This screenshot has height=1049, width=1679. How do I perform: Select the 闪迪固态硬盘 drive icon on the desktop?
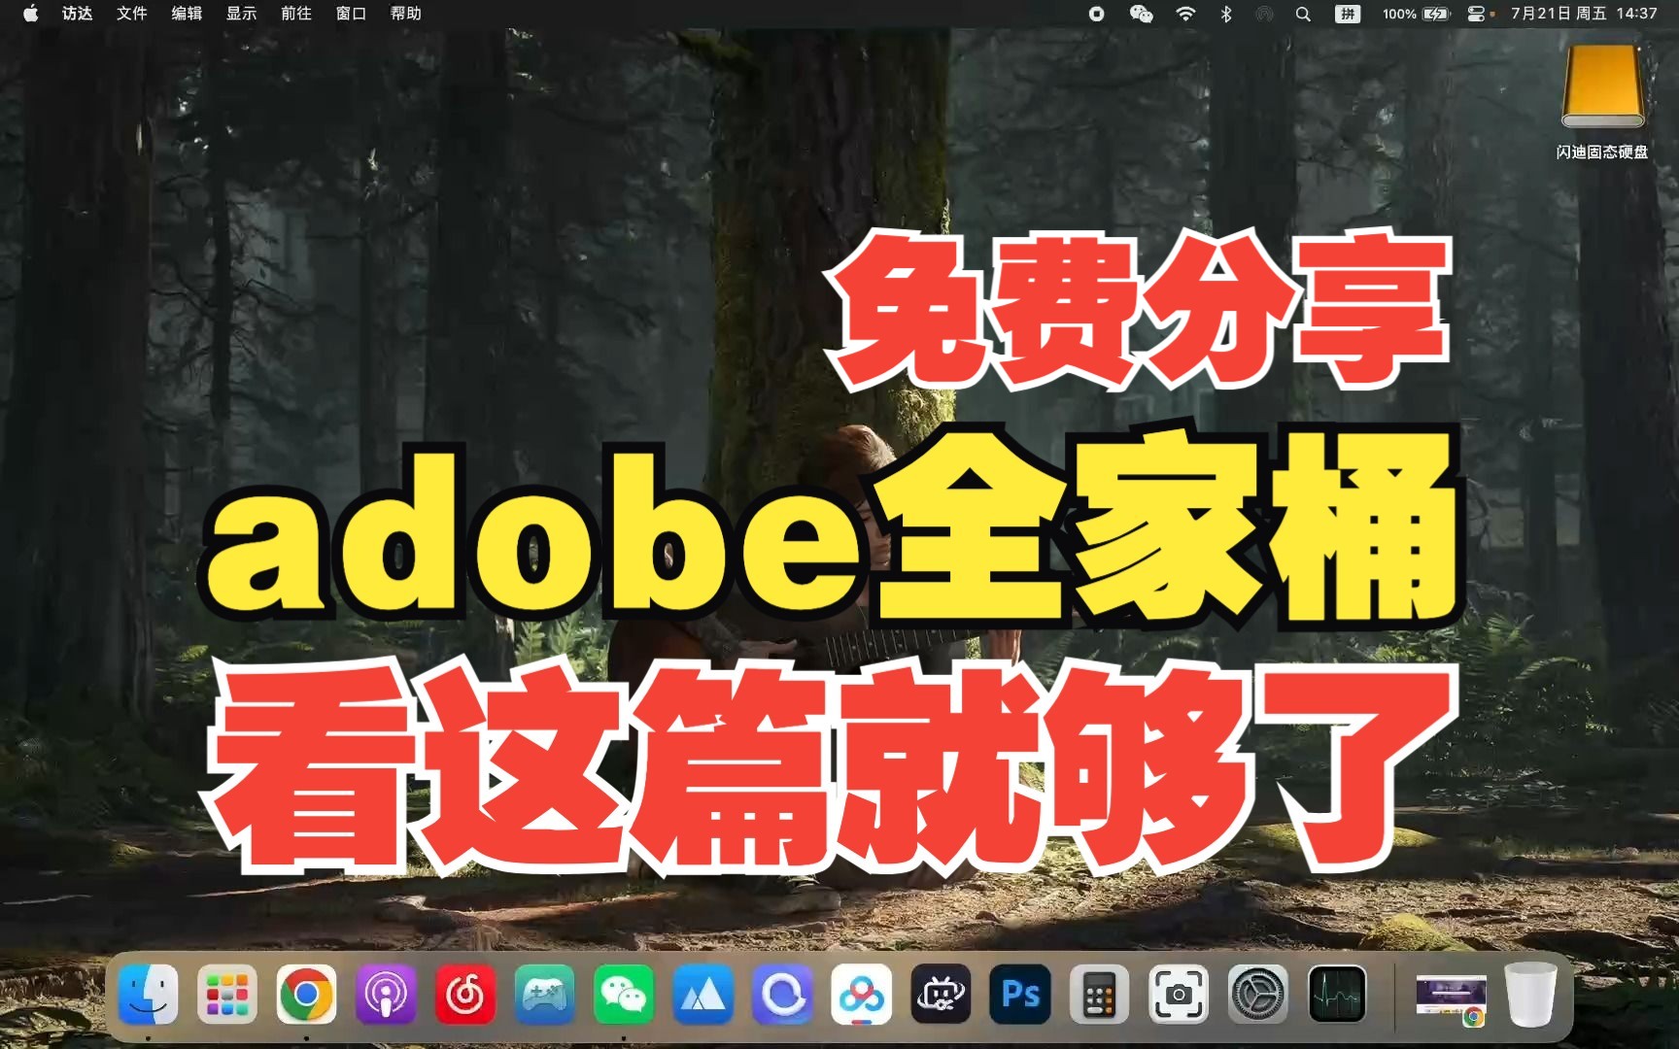click(1602, 89)
